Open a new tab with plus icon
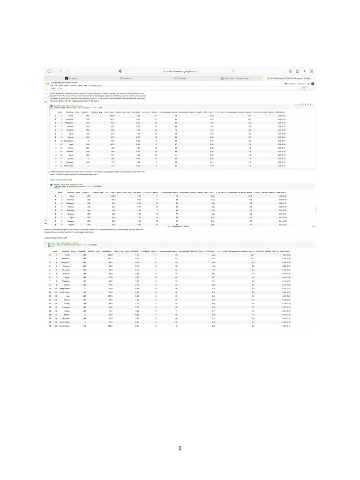360x480 pixels. 304,71
